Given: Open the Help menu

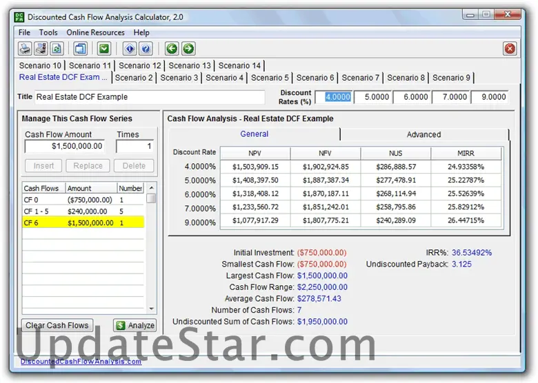Looking at the screenshot, I should 141,32.
